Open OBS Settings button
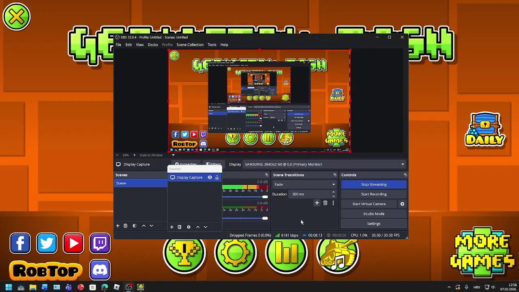The height and width of the screenshot is (292, 519). tap(373, 223)
